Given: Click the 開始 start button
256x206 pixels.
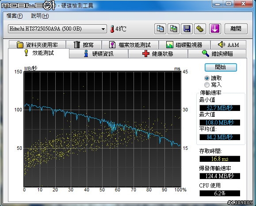Looking at the screenshot, I should coord(221,67).
